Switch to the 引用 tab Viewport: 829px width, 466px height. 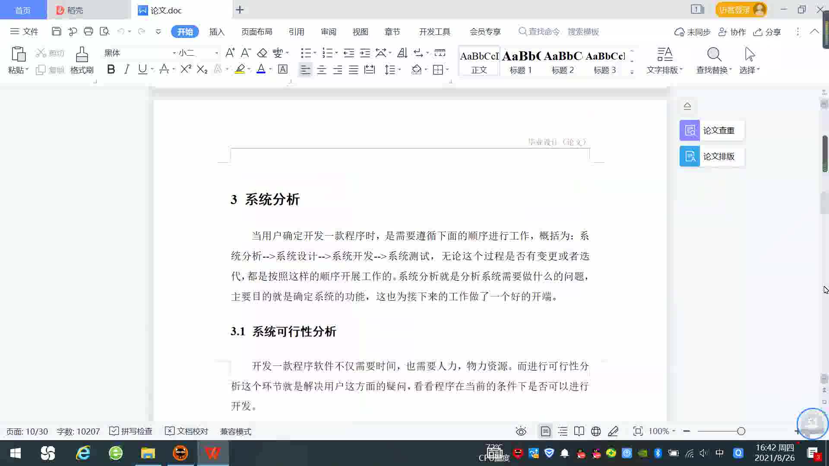tap(296, 32)
